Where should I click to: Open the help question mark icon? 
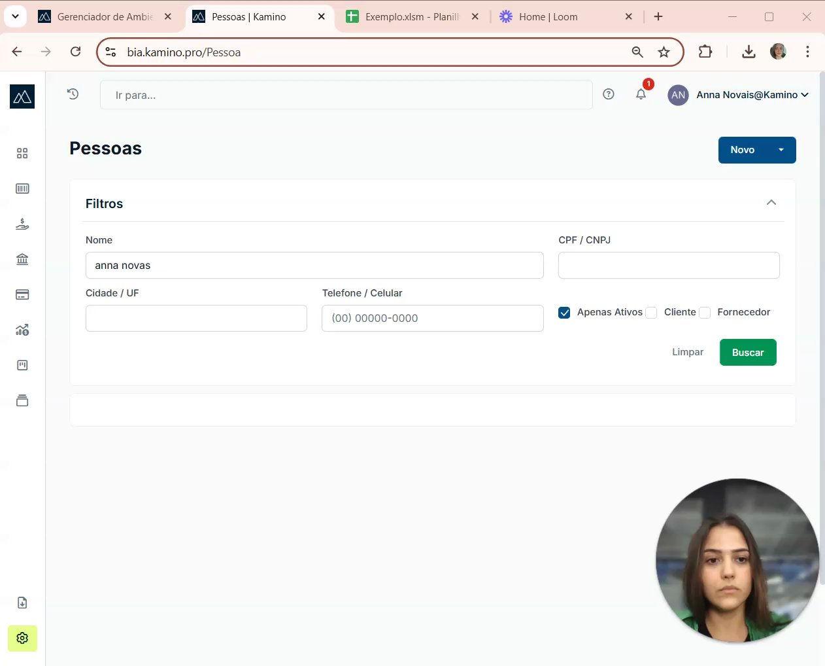coord(609,94)
